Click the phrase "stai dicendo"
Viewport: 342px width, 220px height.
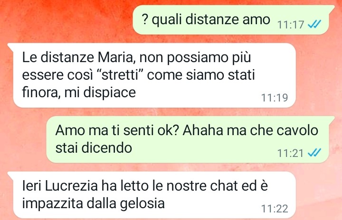pyautogui.click(x=94, y=147)
